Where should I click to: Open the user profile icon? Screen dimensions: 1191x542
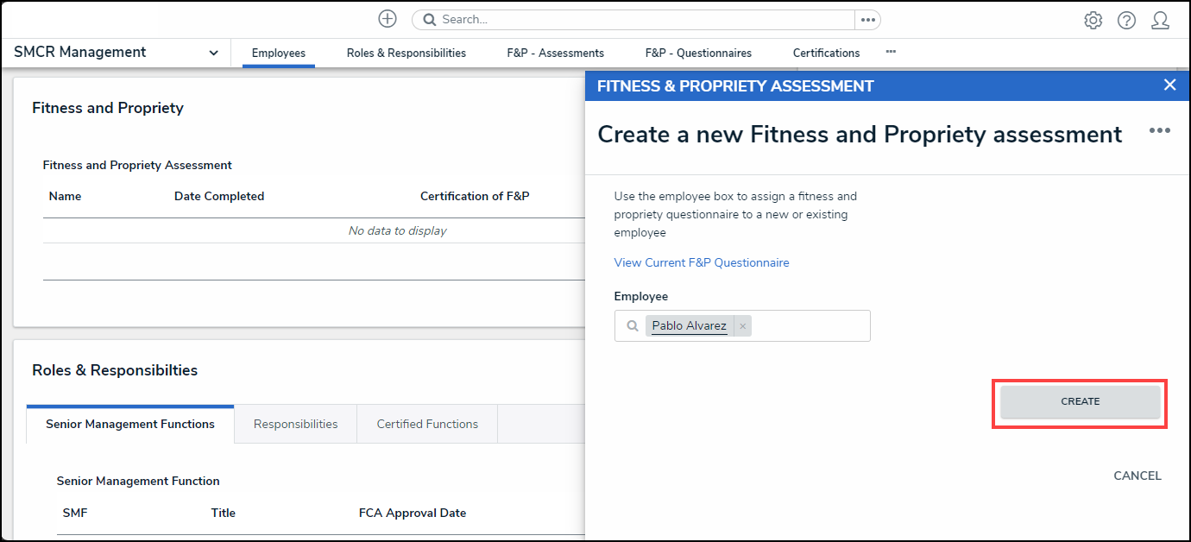tap(1160, 20)
